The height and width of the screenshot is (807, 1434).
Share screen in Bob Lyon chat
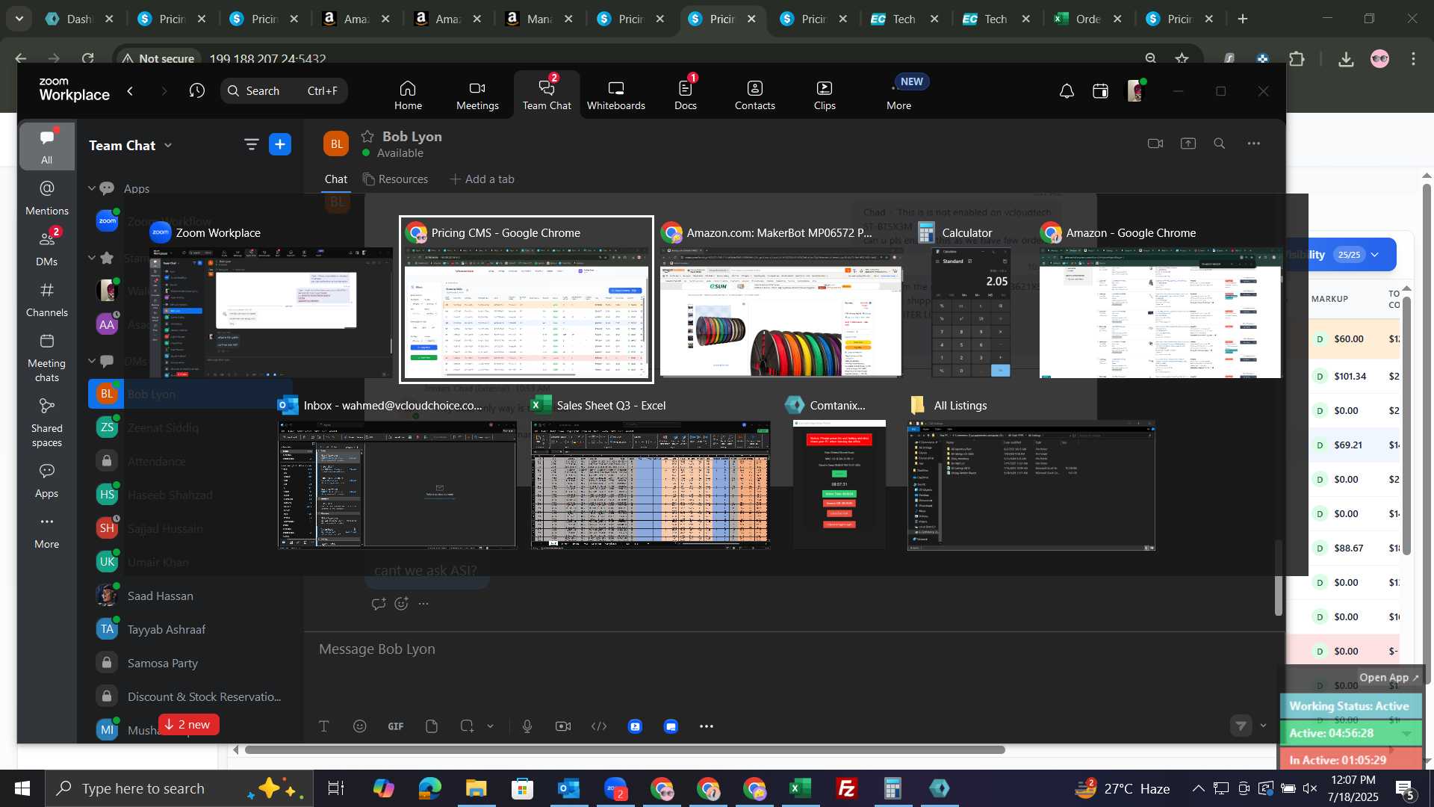click(1188, 143)
